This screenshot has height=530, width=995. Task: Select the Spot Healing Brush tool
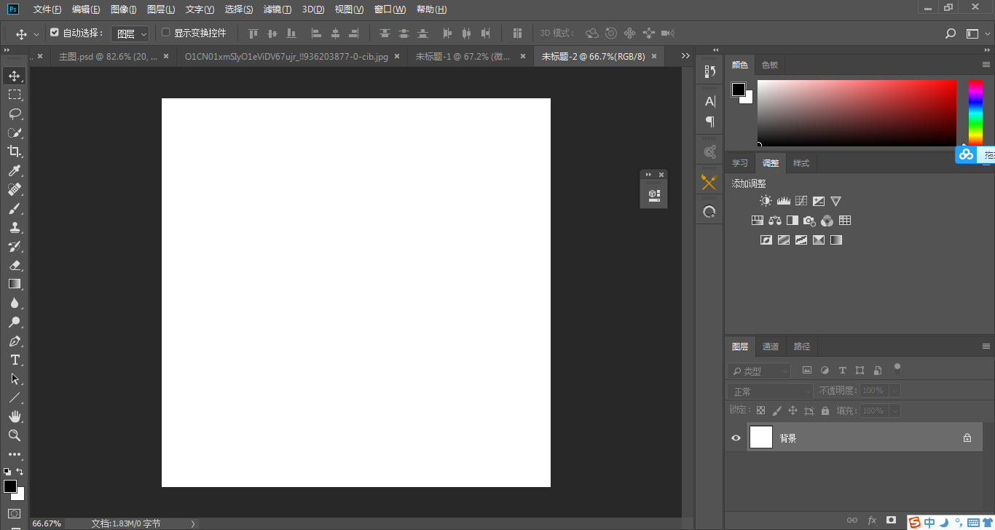pos(15,189)
